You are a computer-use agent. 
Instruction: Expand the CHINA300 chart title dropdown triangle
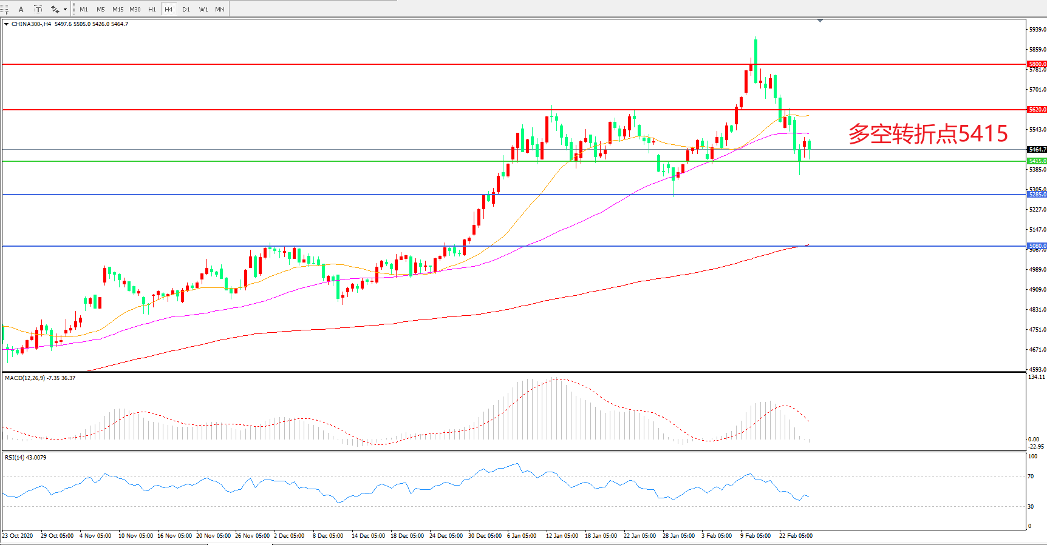[6, 24]
